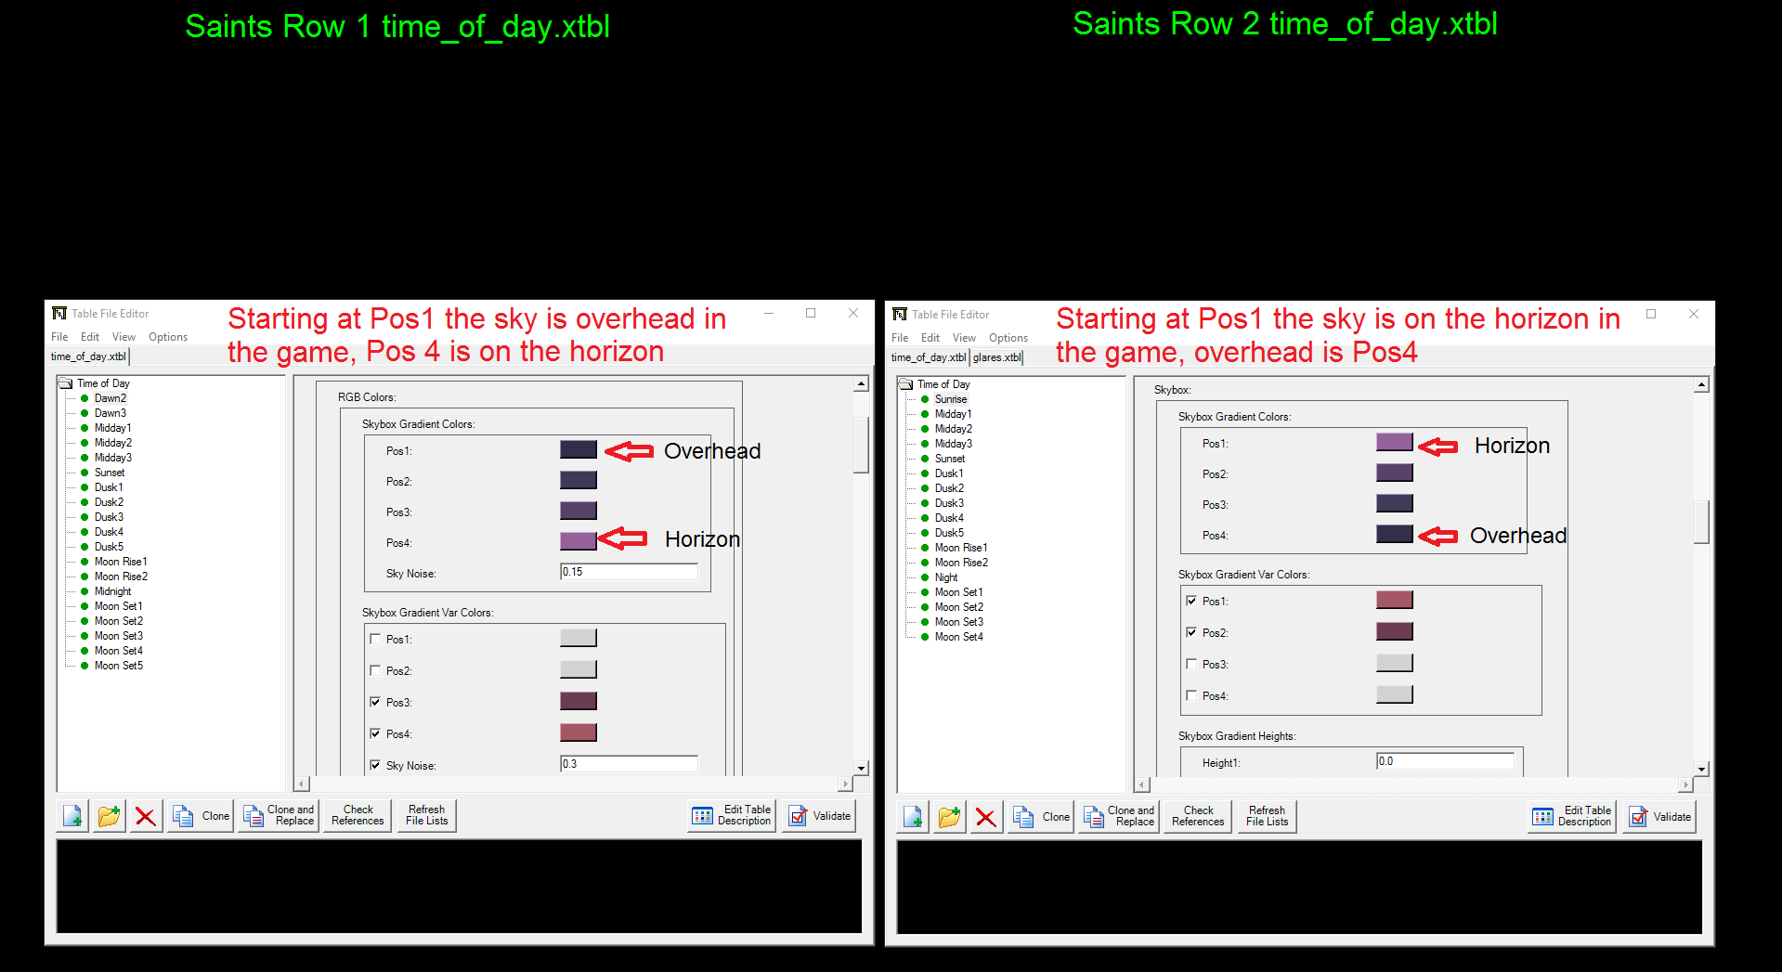
Task: Select Dusk5 in right window tree
Action: click(x=949, y=533)
